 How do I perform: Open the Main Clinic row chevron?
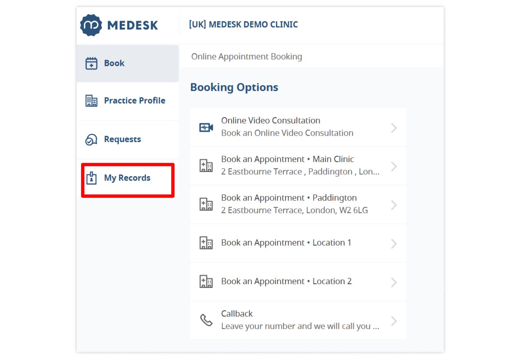pos(394,166)
